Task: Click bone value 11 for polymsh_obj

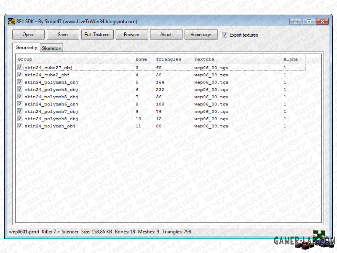Action: pos(139,126)
